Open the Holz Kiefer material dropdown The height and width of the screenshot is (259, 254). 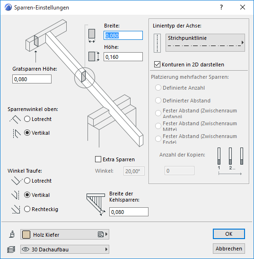point(65,234)
